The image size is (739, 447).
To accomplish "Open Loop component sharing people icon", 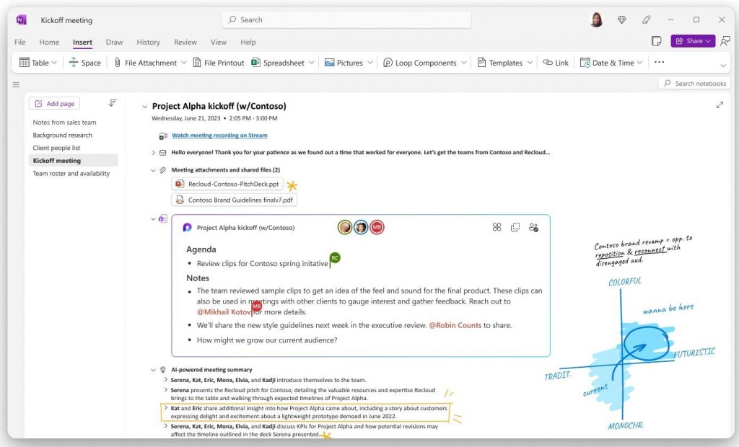I will coord(533,227).
